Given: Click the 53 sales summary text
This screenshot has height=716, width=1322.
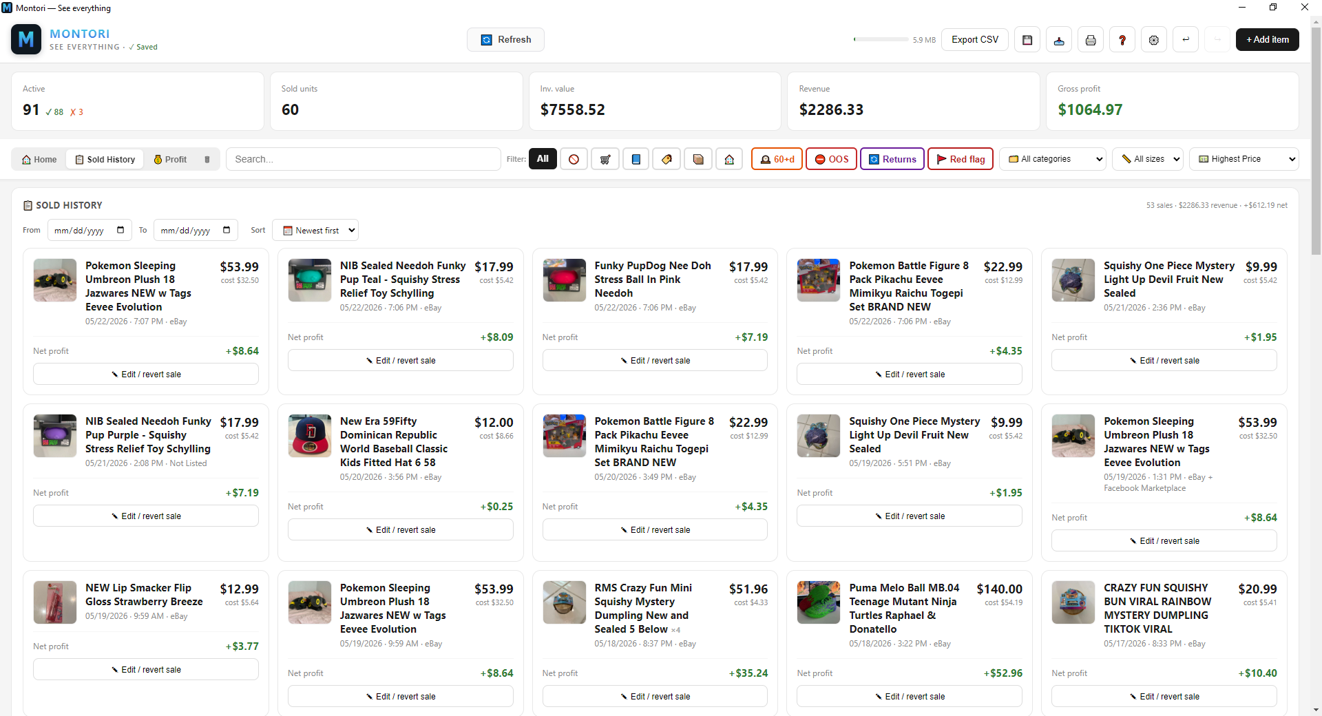Looking at the screenshot, I should tap(1217, 205).
